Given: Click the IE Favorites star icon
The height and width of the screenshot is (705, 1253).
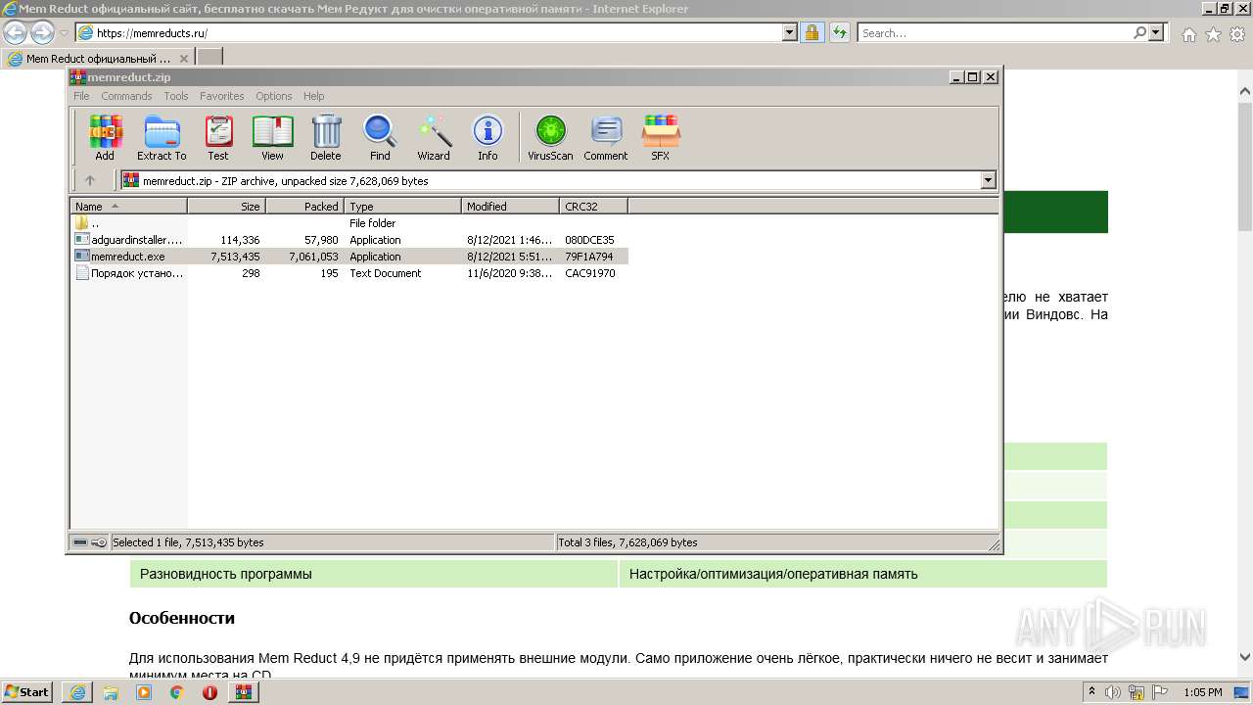Looking at the screenshot, I should point(1213,34).
